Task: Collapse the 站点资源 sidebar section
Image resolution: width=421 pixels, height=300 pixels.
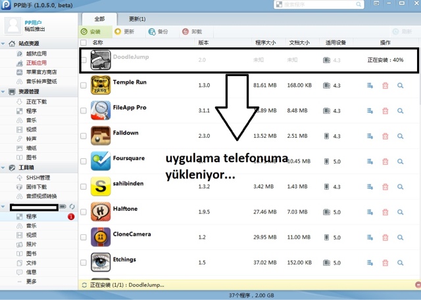Action: point(3,43)
